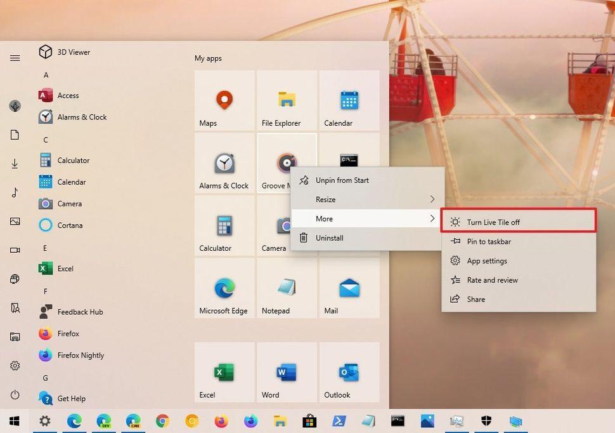The width and height of the screenshot is (615, 433).
Task: Choose Unpin from Start
Action: tap(369, 180)
